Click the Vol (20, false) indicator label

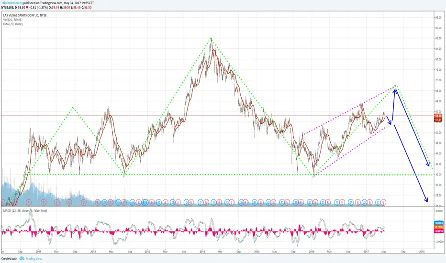point(12,20)
